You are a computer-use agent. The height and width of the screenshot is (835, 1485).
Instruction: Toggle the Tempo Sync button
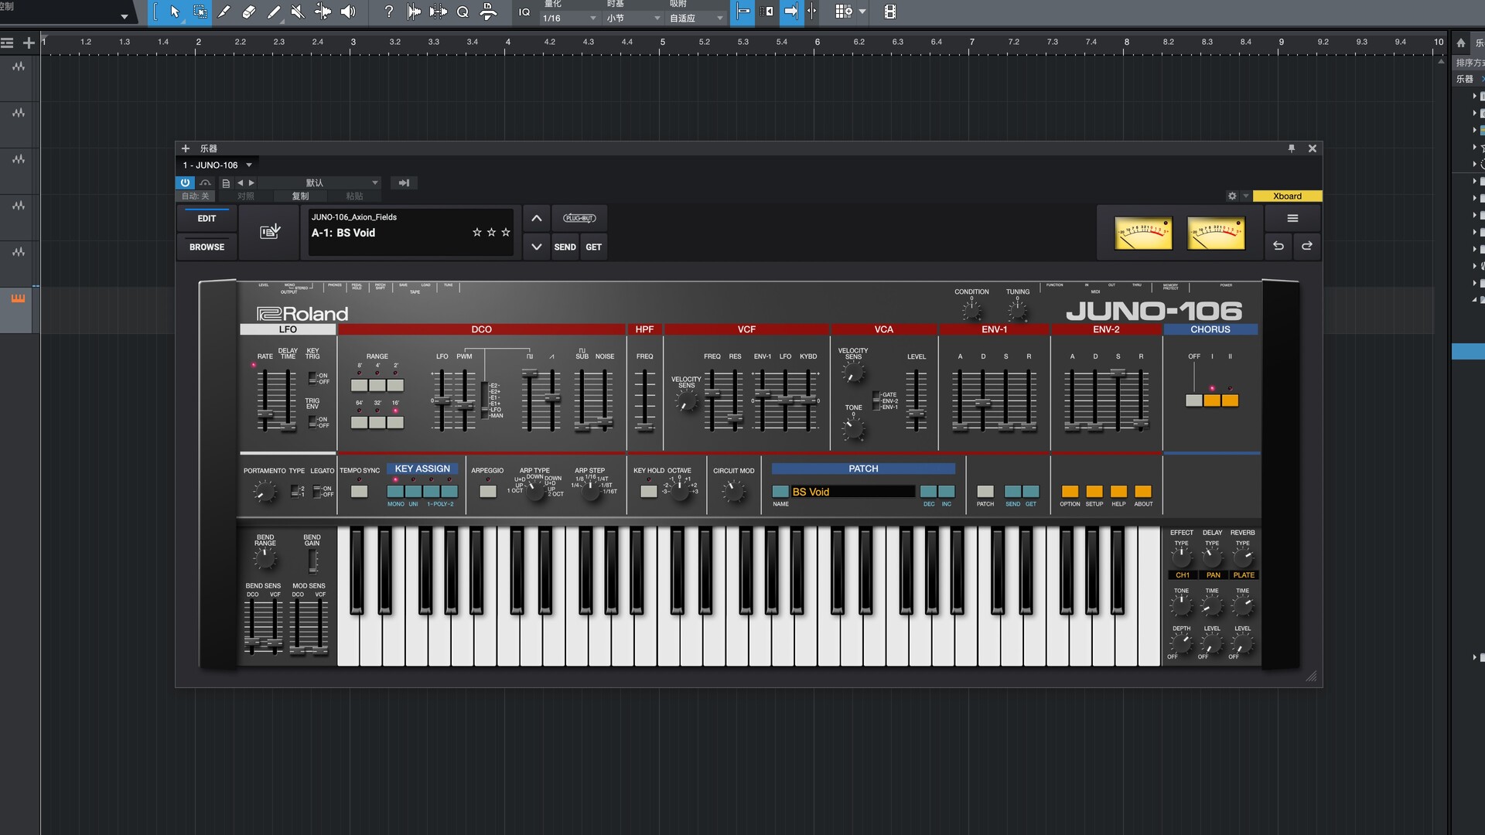tap(360, 492)
